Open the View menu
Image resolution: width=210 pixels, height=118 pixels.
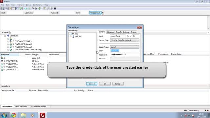tap(13, 5)
